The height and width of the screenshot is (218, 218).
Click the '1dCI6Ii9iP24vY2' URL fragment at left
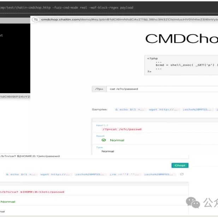coord(15,96)
